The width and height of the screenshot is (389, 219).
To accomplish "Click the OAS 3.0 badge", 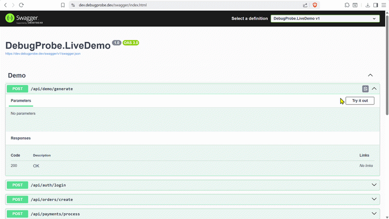I will coord(131,43).
